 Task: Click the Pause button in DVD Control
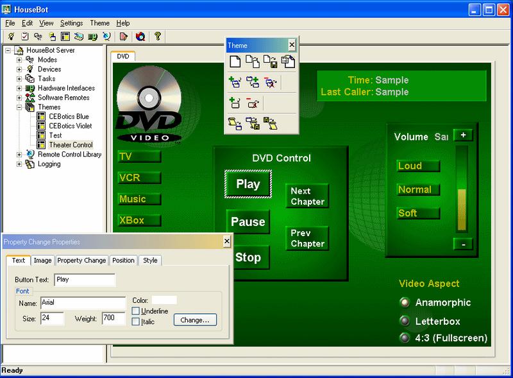[x=248, y=222]
